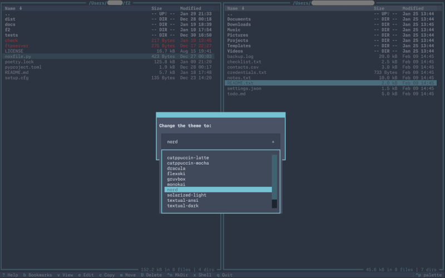Select noxfile.py in left panel

point(108,57)
